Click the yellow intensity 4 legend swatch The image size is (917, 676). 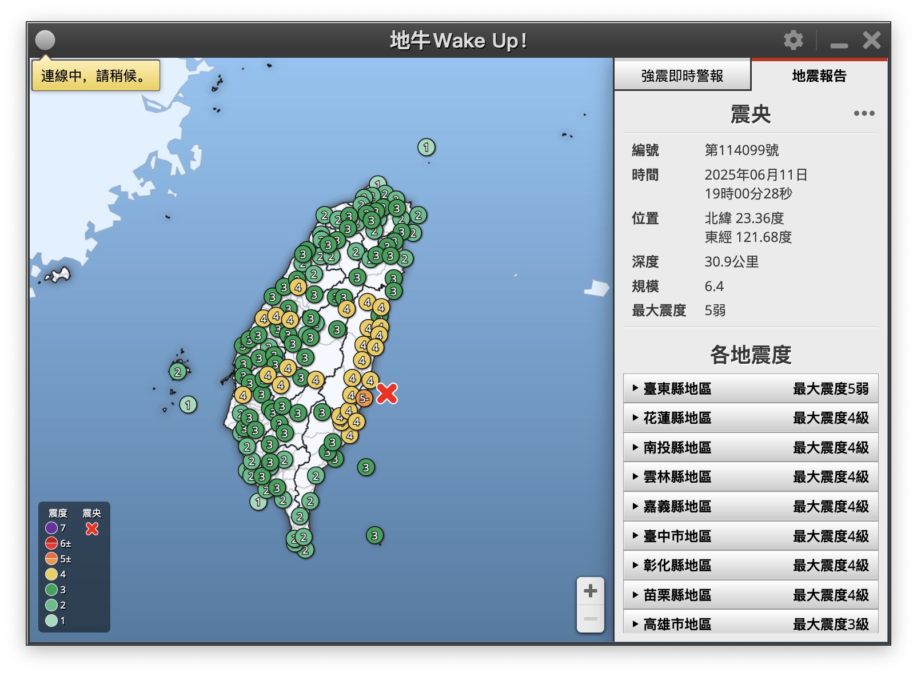point(51,574)
